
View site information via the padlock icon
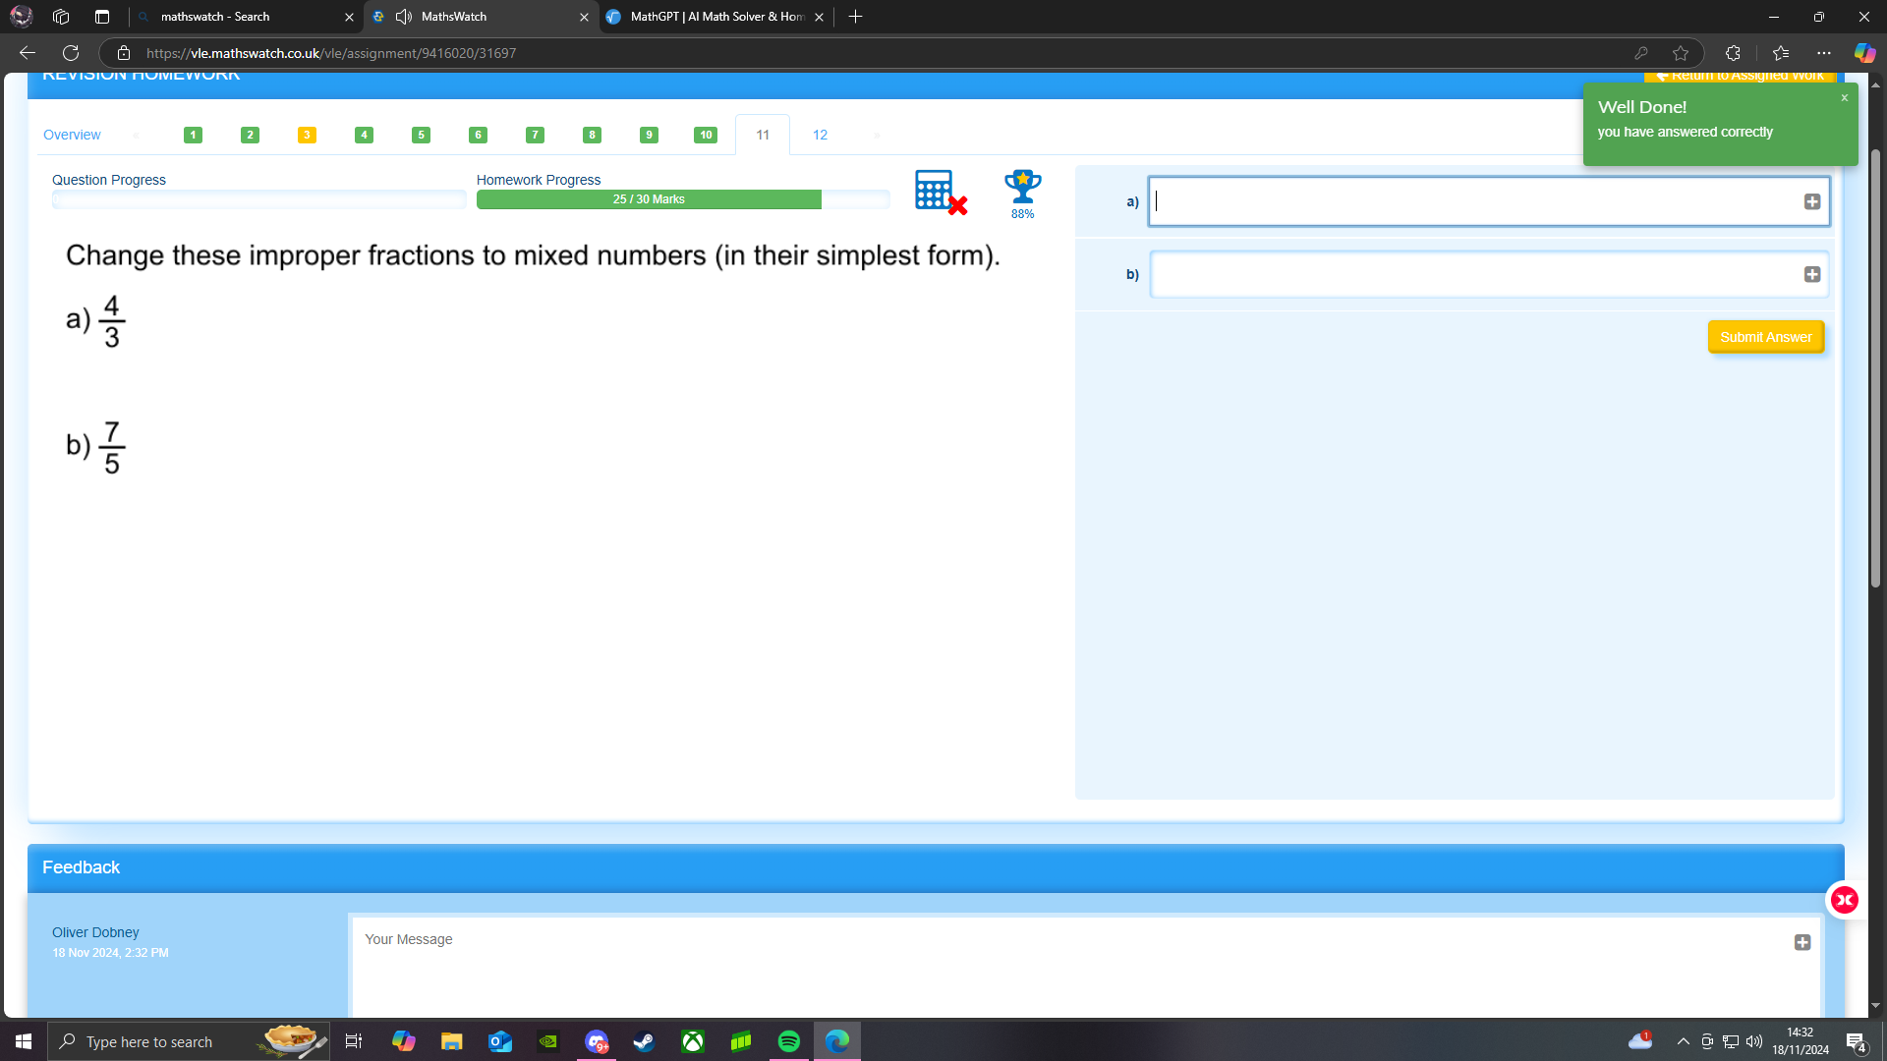tap(123, 53)
